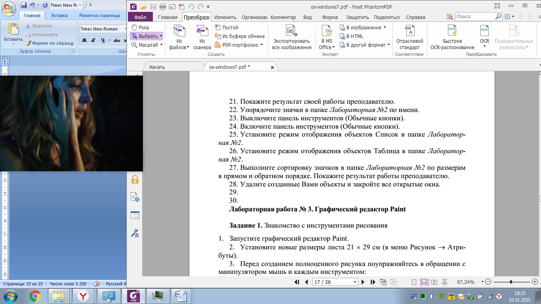Toggle the ruler tab selector in Word
541x304 pixels.
(x=5, y=61)
